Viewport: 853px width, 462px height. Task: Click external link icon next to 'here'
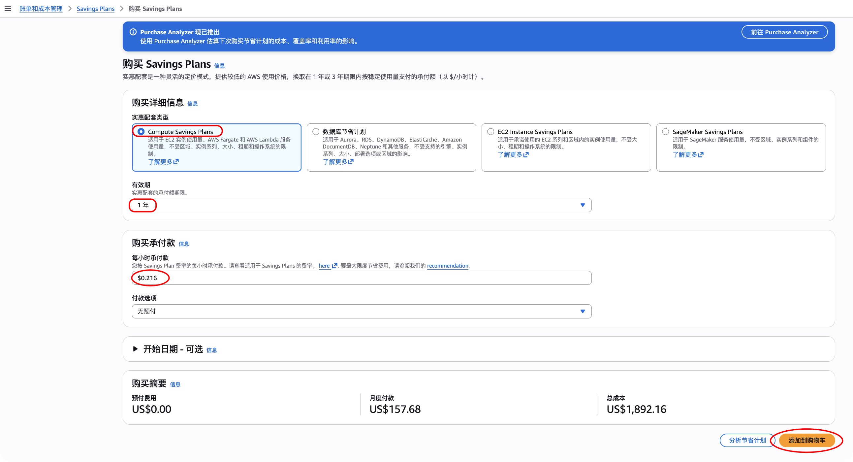334,266
